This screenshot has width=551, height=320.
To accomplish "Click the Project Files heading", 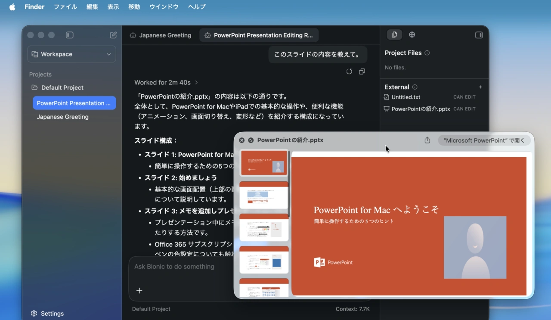I will click(x=403, y=53).
